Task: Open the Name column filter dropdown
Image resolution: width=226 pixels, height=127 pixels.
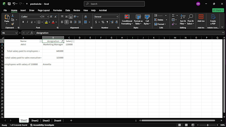Action: (41, 41)
